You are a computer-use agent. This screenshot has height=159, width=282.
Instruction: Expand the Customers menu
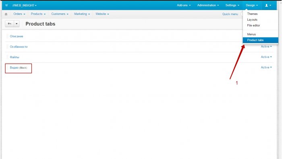click(60, 14)
